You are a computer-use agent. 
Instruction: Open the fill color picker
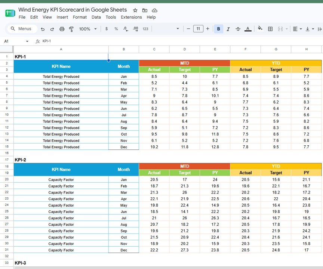[x=260, y=28]
